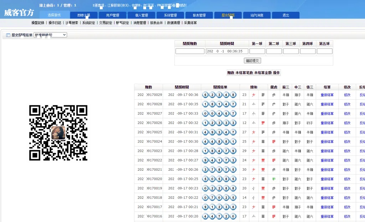Click the 龍虎 column header
The height and width of the screenshot is (222, 365).
(x=274, y=87)
